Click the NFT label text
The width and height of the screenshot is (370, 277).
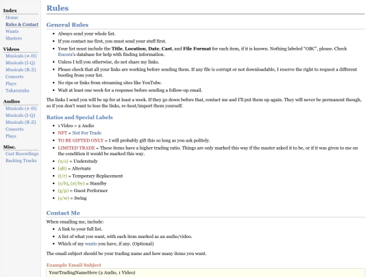pos(62,133)
